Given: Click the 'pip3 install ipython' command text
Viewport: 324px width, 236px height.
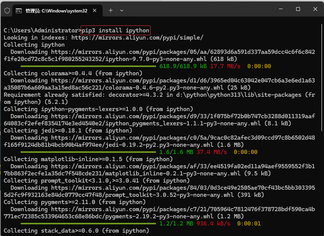Looking at the screenshot, I should click(x=115, y=30).
